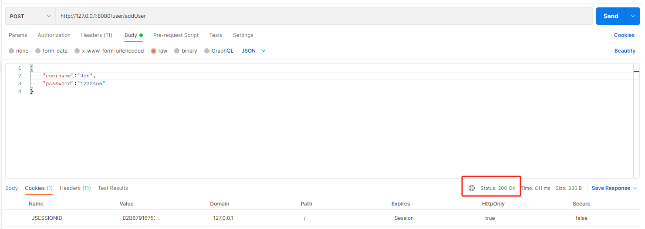The width and height of the screenshot is (645, 229).
Task: Open the Authorization tab
Action: tap(54, 35)
